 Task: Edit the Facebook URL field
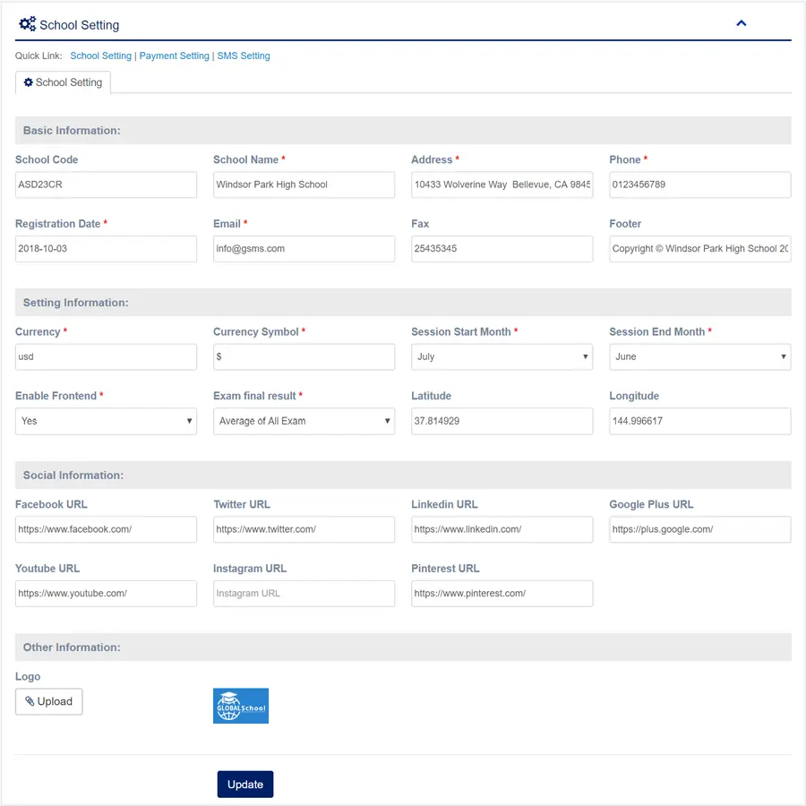(106, 529)
